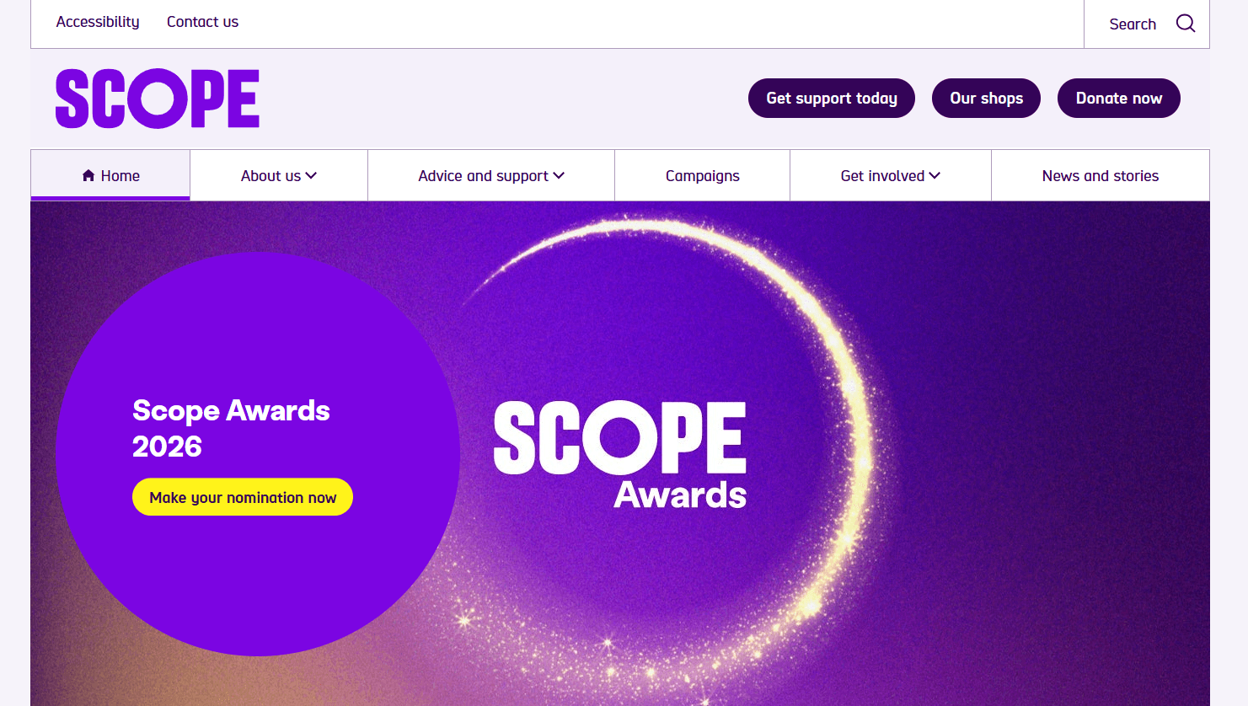
Task: Open the News and stories section
Action: pos(1100,175)
